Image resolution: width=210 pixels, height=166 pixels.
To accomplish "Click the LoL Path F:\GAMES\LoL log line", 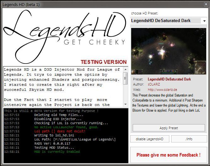I will pyautogui.click(x=75, y=139).
